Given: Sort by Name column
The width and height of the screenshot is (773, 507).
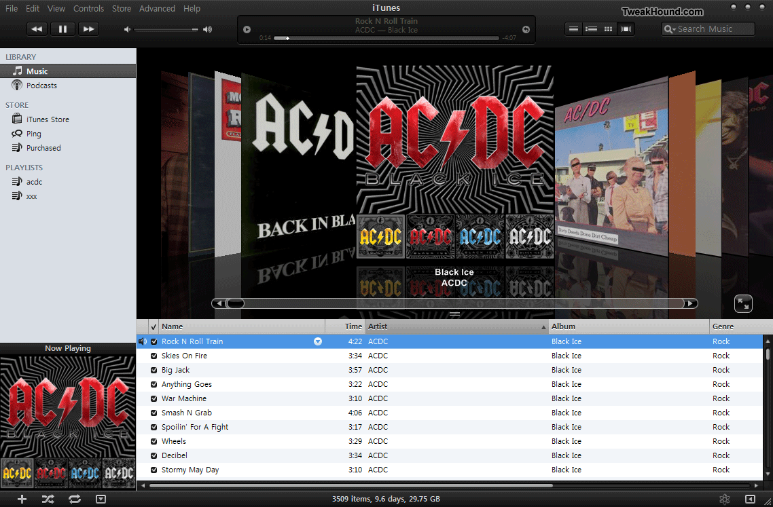Looking at the screenshot, I should [242, 326].
